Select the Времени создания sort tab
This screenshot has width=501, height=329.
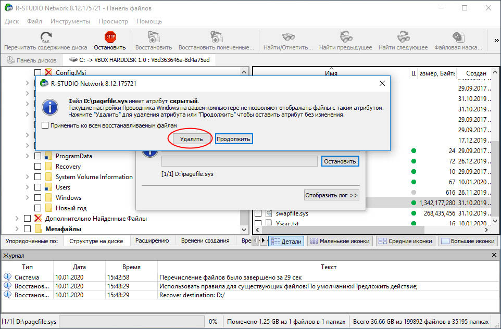tap(205, 241)
